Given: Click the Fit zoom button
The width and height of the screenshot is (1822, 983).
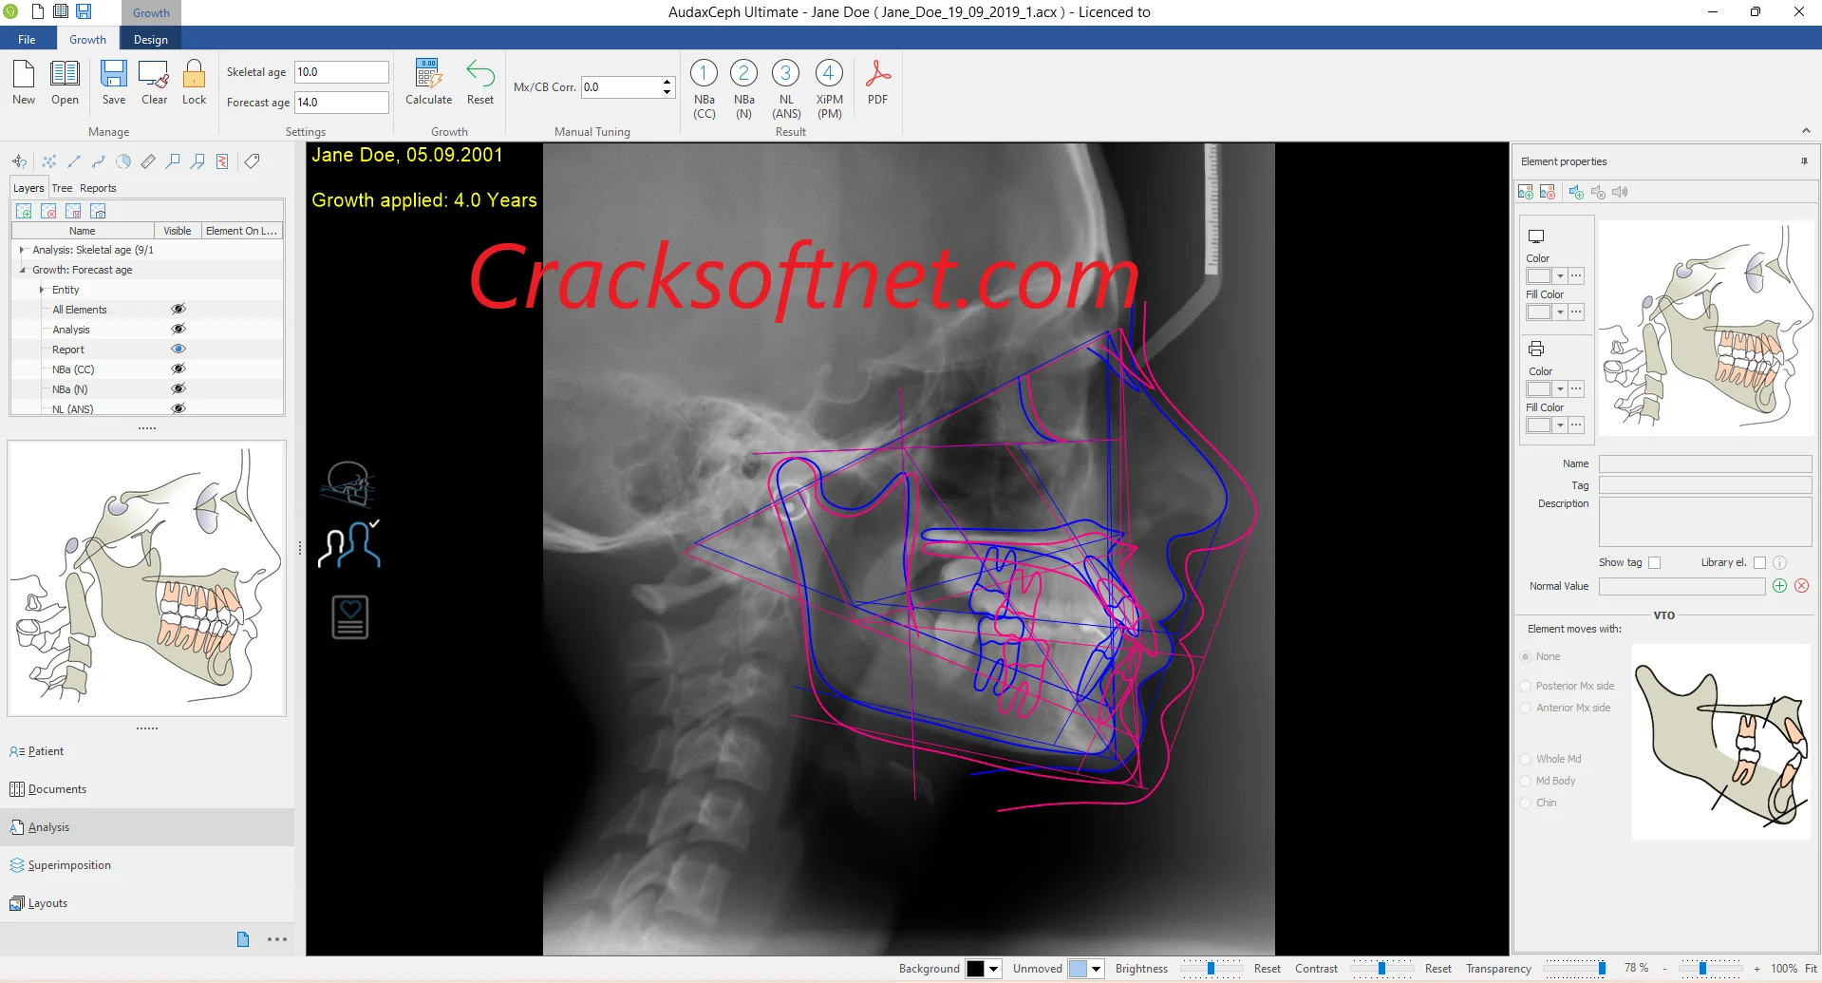Looking at the screenshot, I should tap(1811, 969).
